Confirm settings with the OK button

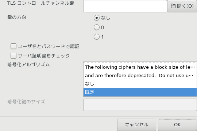[177, 125]
